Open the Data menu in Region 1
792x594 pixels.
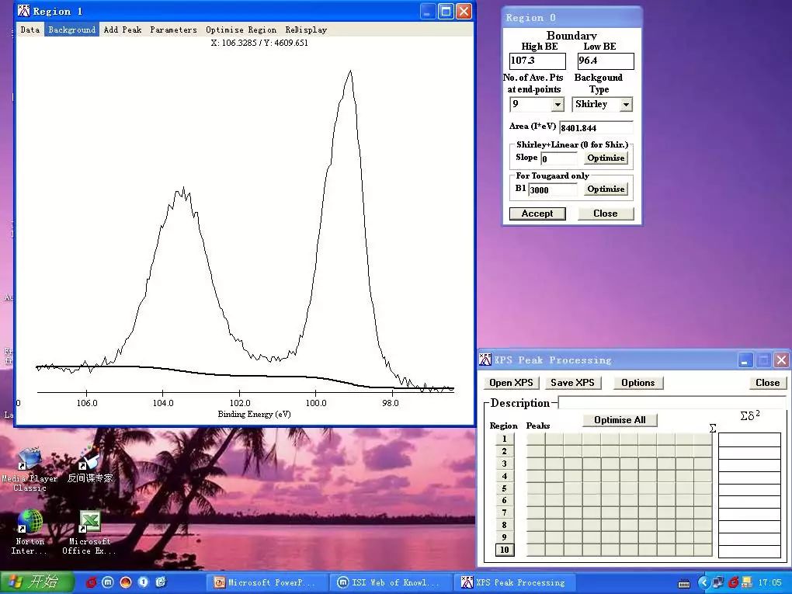[x=30, y=30]
